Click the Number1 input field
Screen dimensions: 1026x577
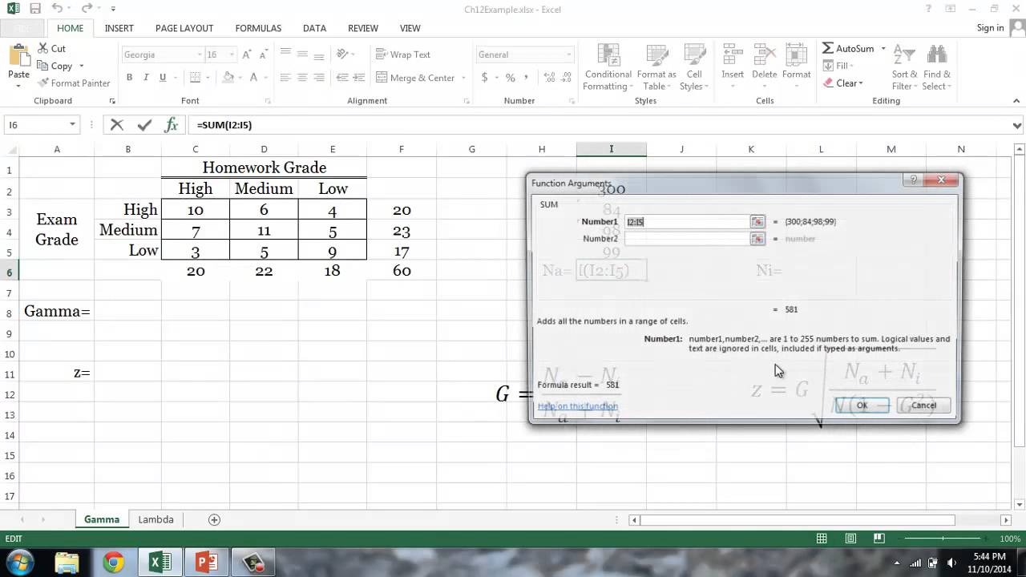(x=686, y=221)
